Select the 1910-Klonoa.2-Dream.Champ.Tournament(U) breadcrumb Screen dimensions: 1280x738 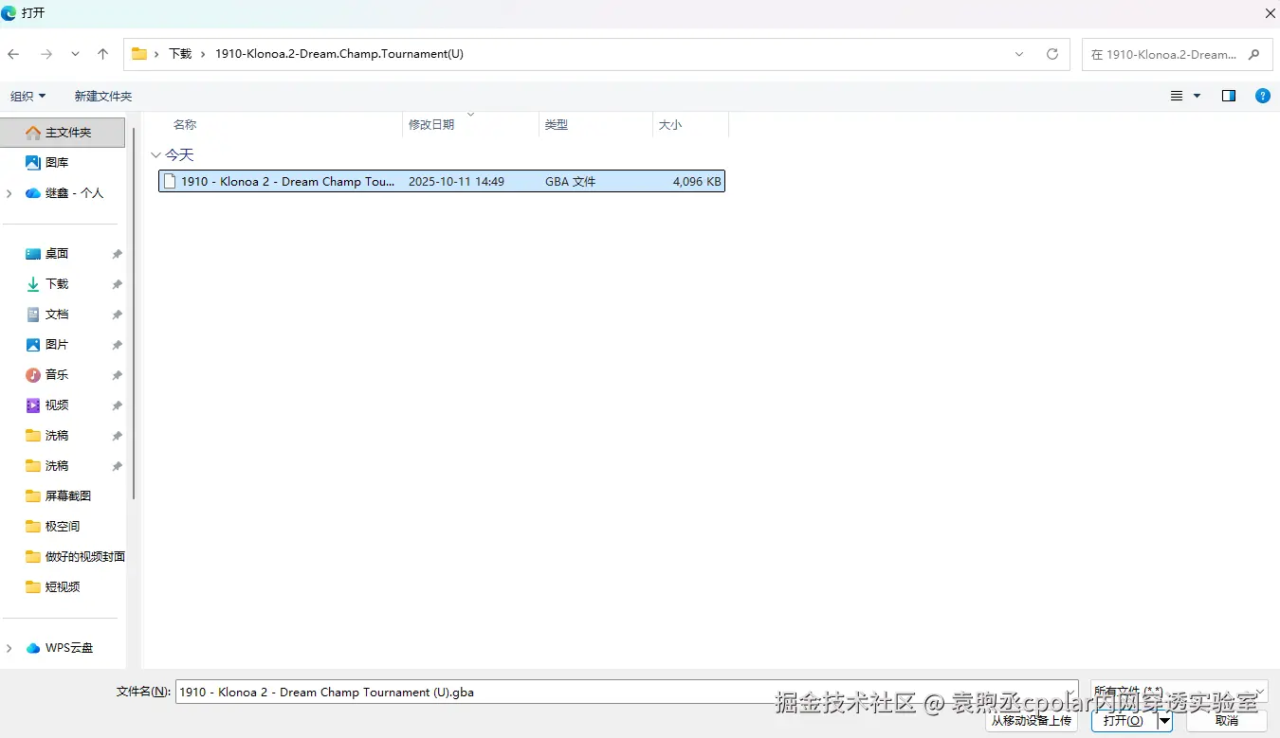[x=339, y=54]
